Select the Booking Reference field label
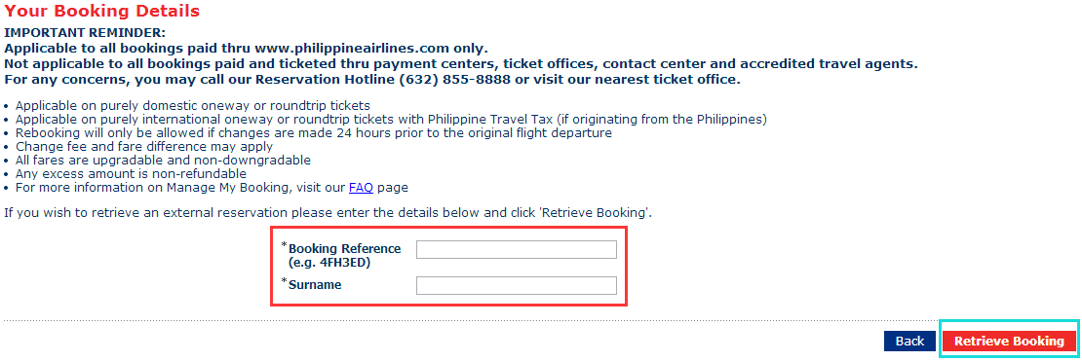 pos(344,248)
